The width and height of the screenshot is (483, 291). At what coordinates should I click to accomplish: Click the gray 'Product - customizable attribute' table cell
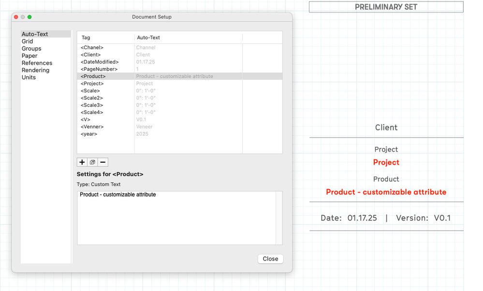[175, 76]
